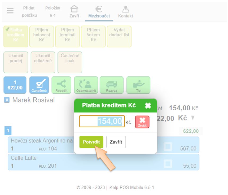Viewport: 228px width, 195px height.
Task: Click the payment amount input field
Action: (x=102, y=122)
